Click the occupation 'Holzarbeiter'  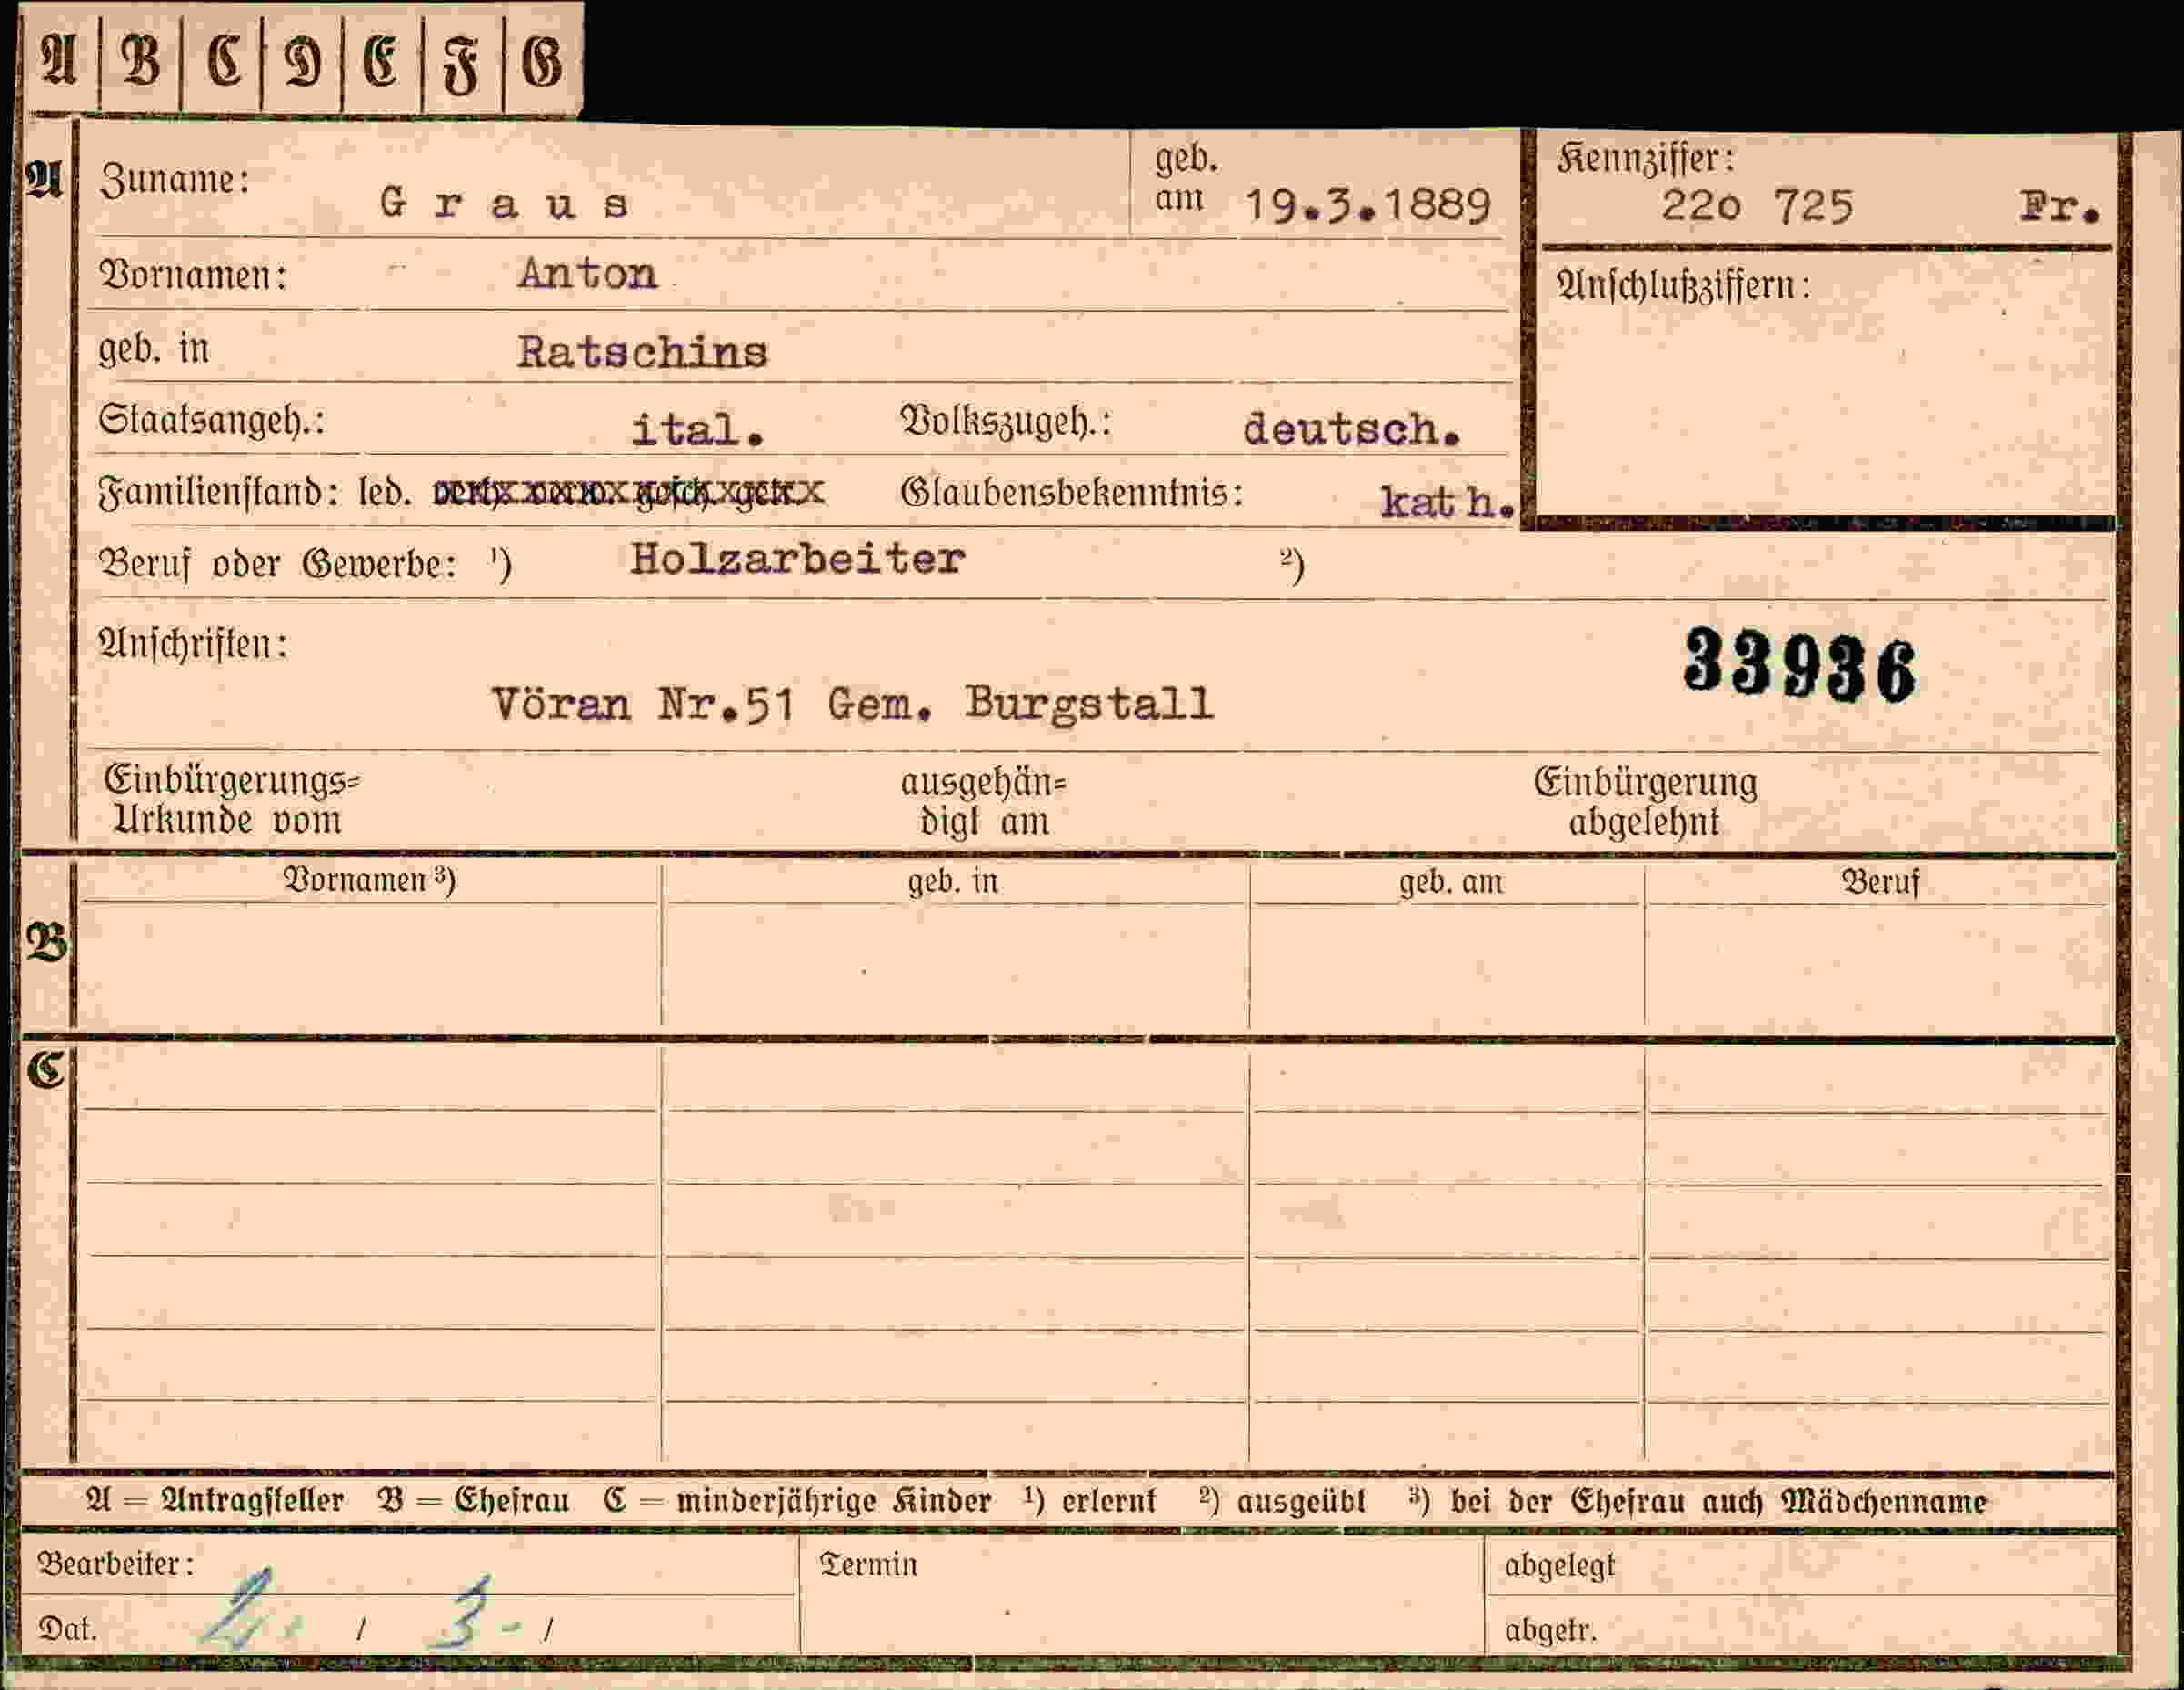coord(797,559)
